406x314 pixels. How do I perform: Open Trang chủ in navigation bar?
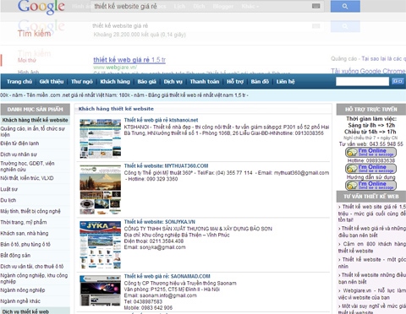pos(19,82)
